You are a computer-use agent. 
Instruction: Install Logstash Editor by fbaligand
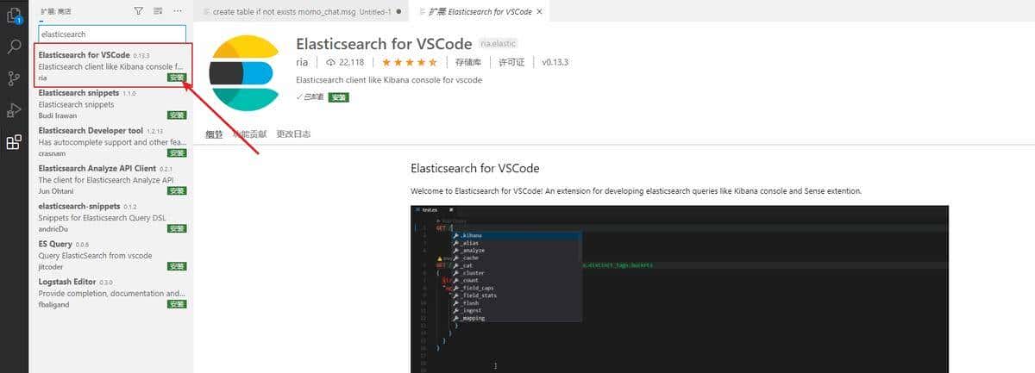(177, 304)
